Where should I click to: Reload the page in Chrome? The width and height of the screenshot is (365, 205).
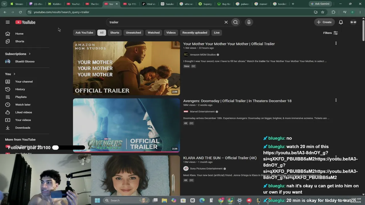[x=20, y=12]
